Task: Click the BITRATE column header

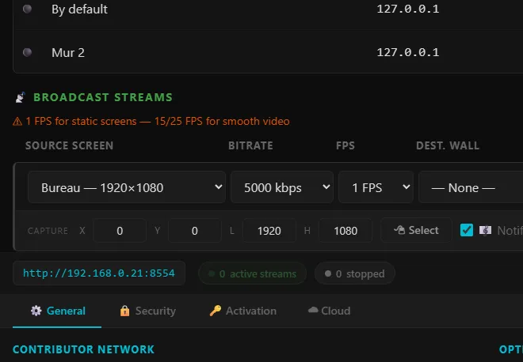Action: [x=250, y=145]
